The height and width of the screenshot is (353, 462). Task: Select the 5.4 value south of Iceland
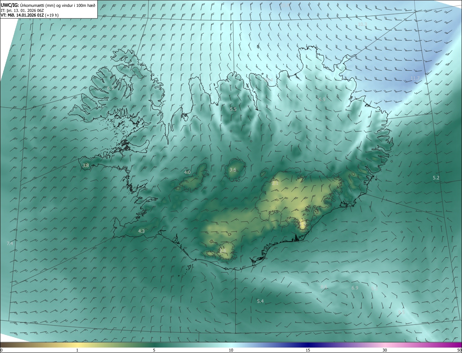point(260,301)
